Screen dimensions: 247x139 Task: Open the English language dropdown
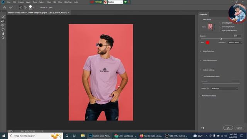pos(115,2)
